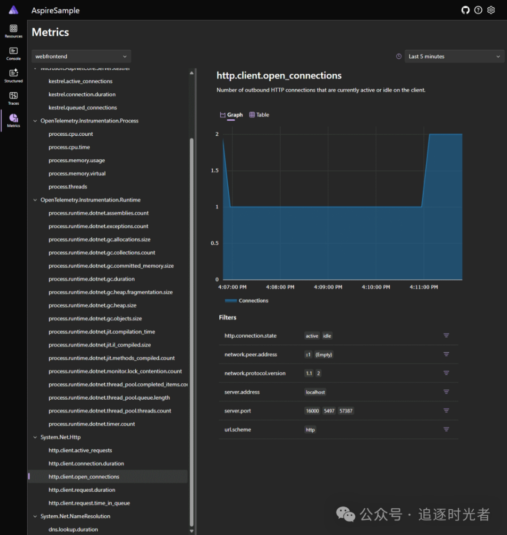Select http.client.request.duration metric

[x=82, y=490]
